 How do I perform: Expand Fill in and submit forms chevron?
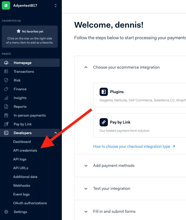click(x=86, y=211)
